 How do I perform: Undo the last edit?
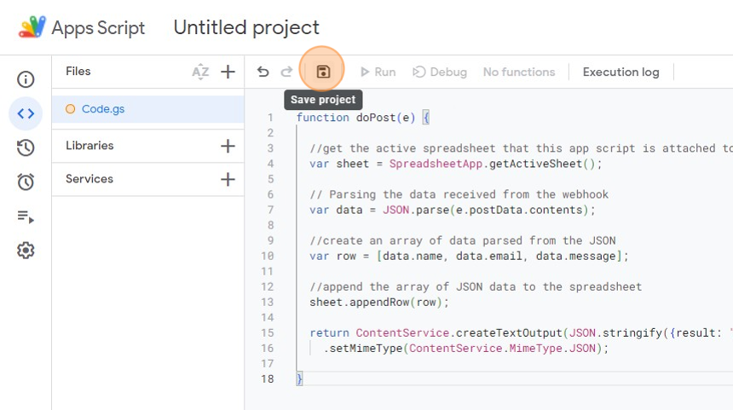(x=263, y=72)
